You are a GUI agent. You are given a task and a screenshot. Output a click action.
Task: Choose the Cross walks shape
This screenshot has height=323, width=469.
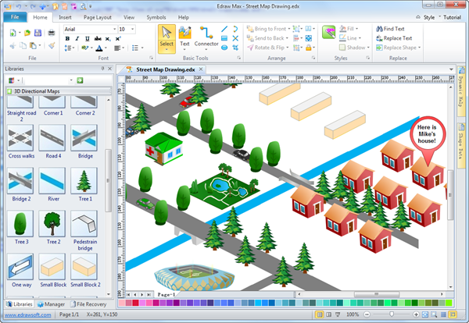pyautogui.click(x=20, y=141)
